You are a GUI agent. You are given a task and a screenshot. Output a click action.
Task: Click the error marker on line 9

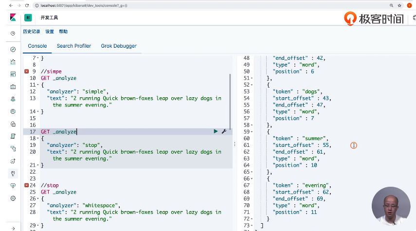click(x=26, y=71)
